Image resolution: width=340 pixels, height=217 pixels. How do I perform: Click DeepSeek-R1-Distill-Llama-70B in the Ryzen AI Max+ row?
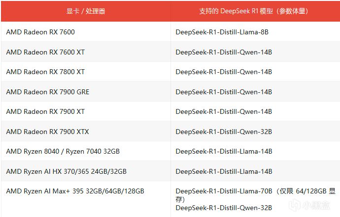tap(224, 191)
